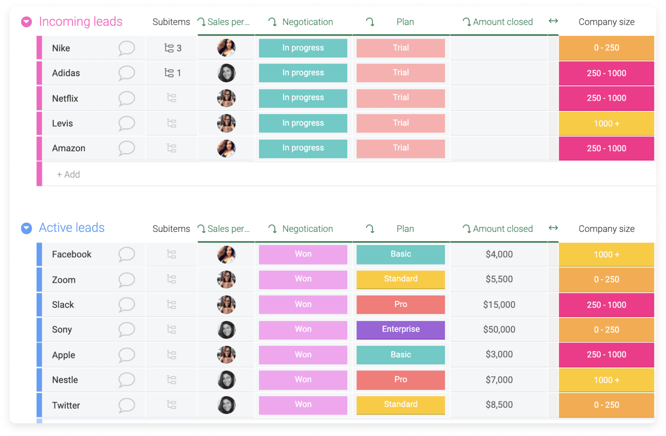Expand the 1 subitem of Adidas
The width and height of the screenshot is (666, 436).
click(x=173, y=73)
